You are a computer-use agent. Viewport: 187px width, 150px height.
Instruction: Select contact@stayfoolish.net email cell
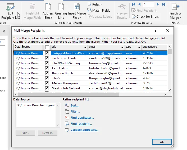point(106,88)
